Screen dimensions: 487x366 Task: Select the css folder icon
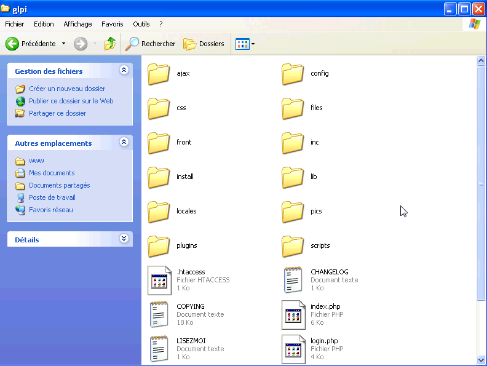pyautogui.click(x=159, y=108)
